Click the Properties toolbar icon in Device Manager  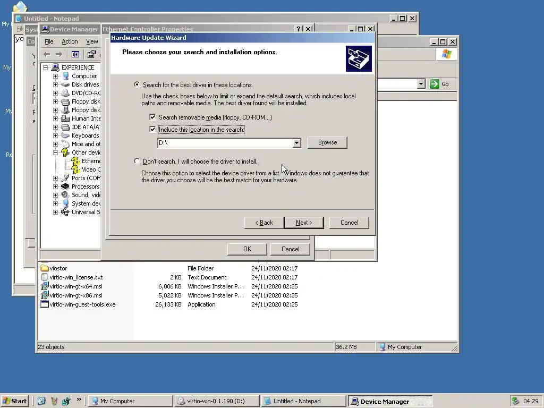click(x=91, y=55)
